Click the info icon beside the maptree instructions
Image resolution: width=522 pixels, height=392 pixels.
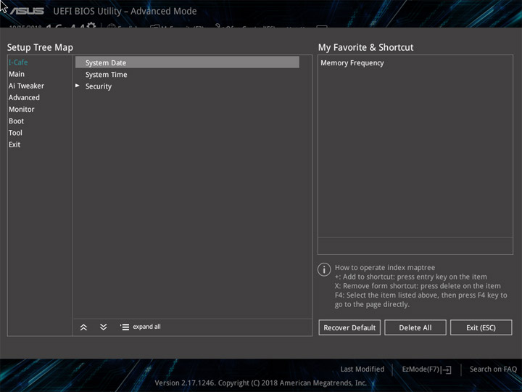[x=324, y=269]
